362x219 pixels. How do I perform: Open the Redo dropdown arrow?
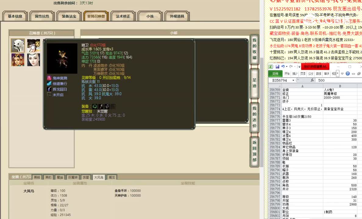(295, 66)
